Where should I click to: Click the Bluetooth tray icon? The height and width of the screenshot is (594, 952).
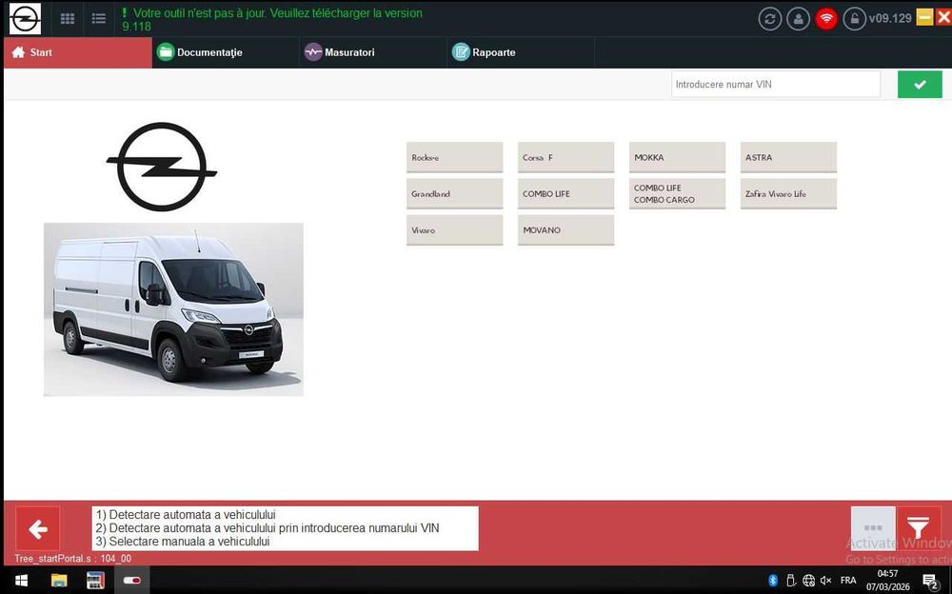tap(773, 581)
